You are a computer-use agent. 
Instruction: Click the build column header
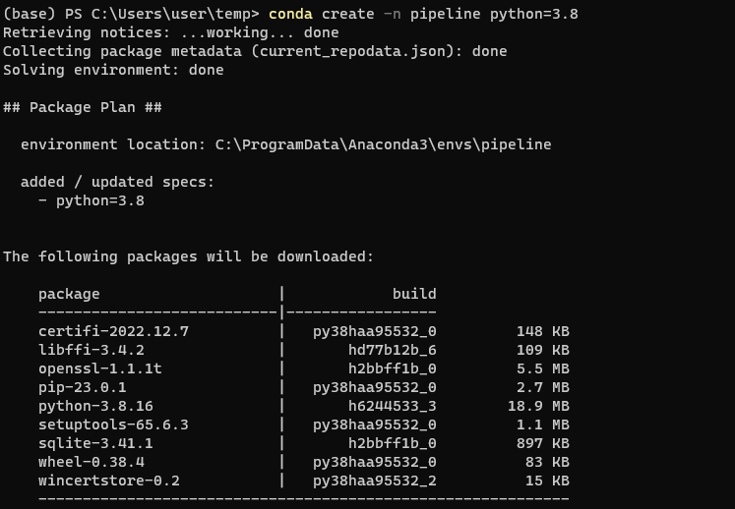click(x=414, y=294)
